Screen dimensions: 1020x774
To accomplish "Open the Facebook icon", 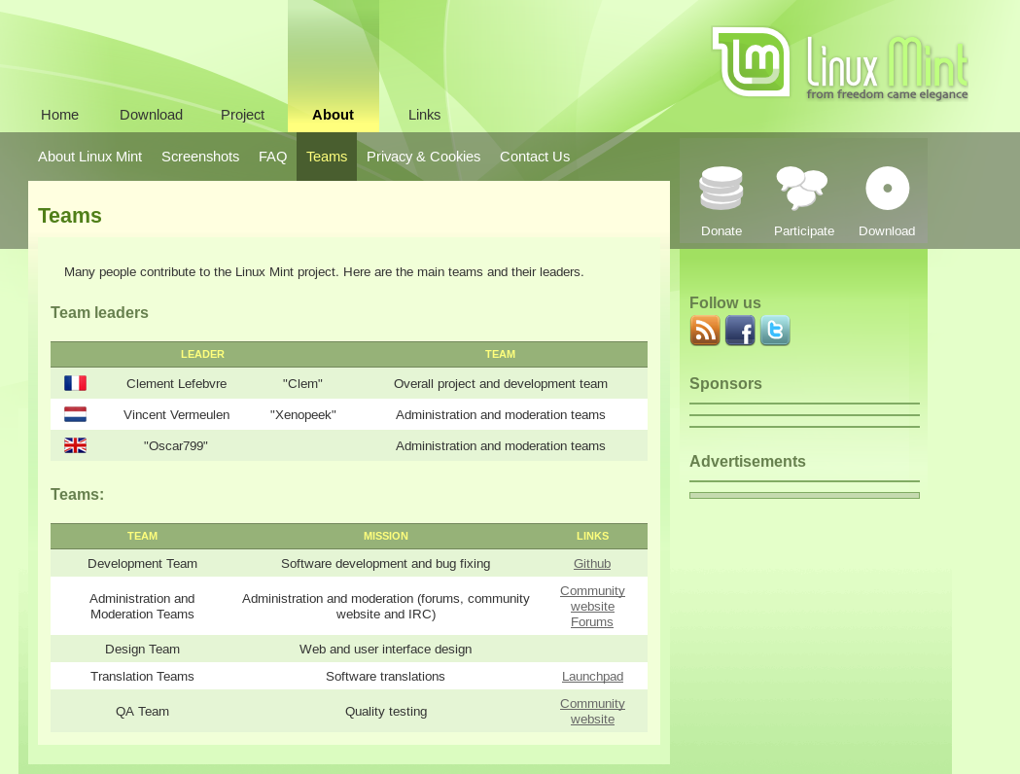I will point(740,331).
